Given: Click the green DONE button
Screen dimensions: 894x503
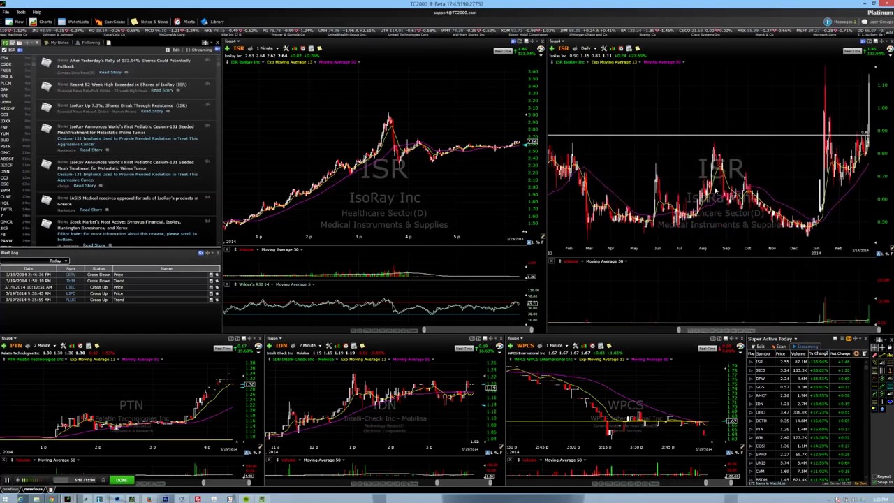Looking at the screenshot, I should coord(121,480).
